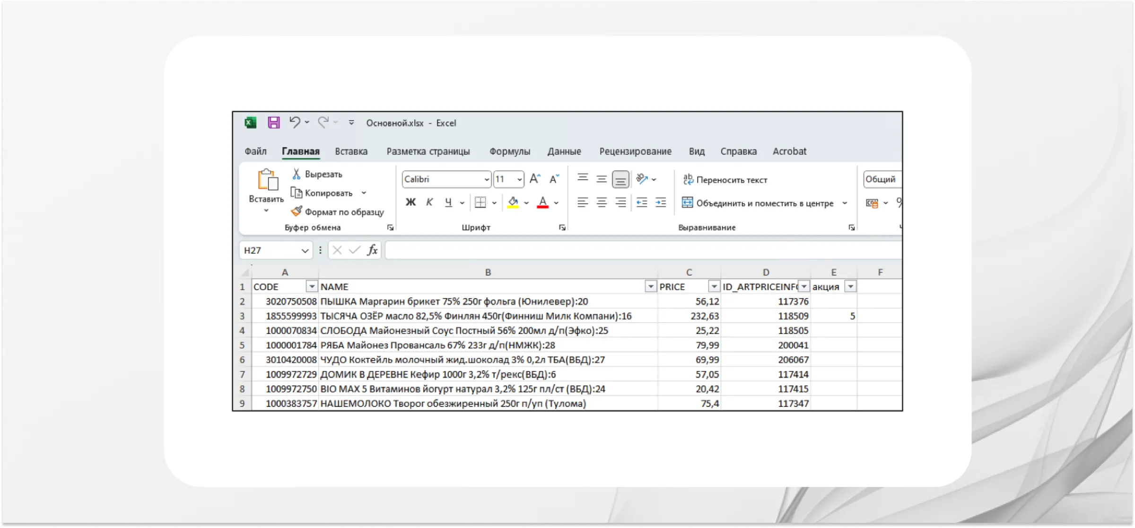Open the Буфер обмена dialog launcher

(x=390, y=228)
